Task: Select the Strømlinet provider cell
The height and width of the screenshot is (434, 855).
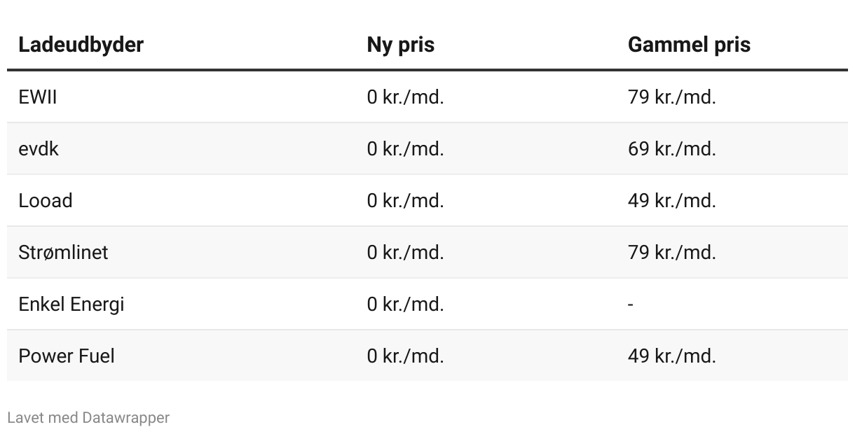Action: pyautogui.click(x=63, y=252)
